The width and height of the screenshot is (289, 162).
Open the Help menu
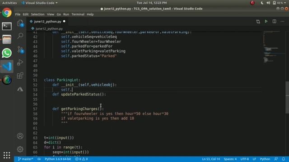coord(90,14)
